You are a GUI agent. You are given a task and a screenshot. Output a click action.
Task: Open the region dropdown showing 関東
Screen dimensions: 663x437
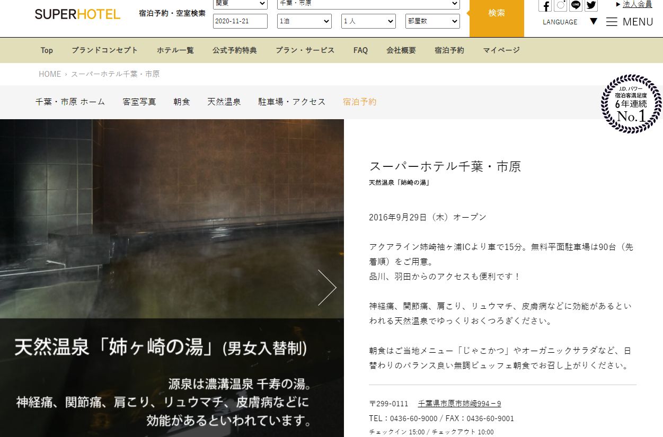click(x=240, y=4)
